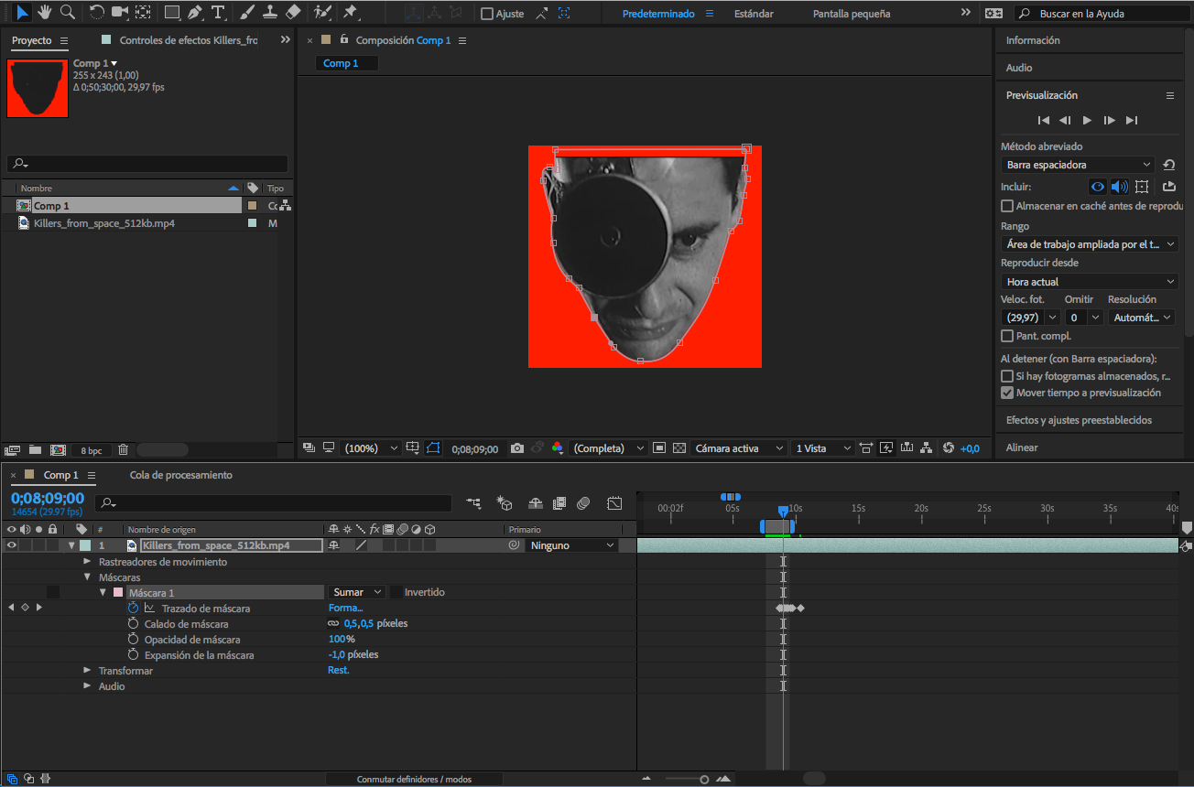Screen dimensions: 1194x787
Task: Open Controles de efectos panel tab
Action: (x=188, y=41)
